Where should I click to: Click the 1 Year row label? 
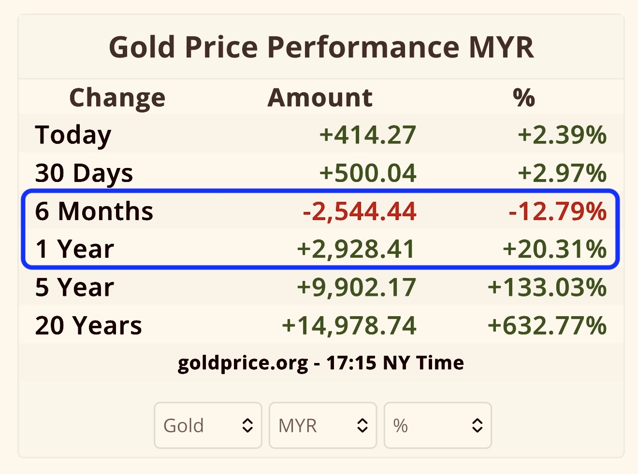pyautogui.click(x=74, y=249)
